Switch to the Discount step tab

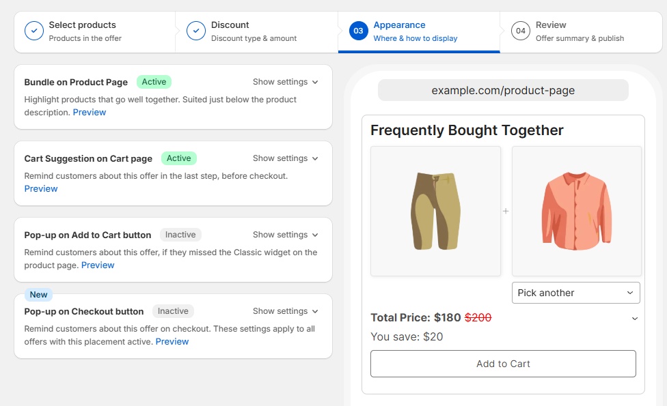tap(254, 31)
